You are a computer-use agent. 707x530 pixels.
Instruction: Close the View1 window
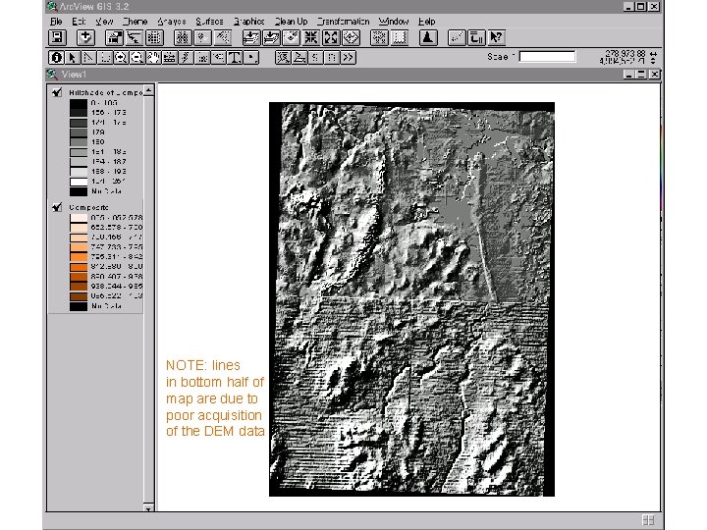(x=654, y=75)
